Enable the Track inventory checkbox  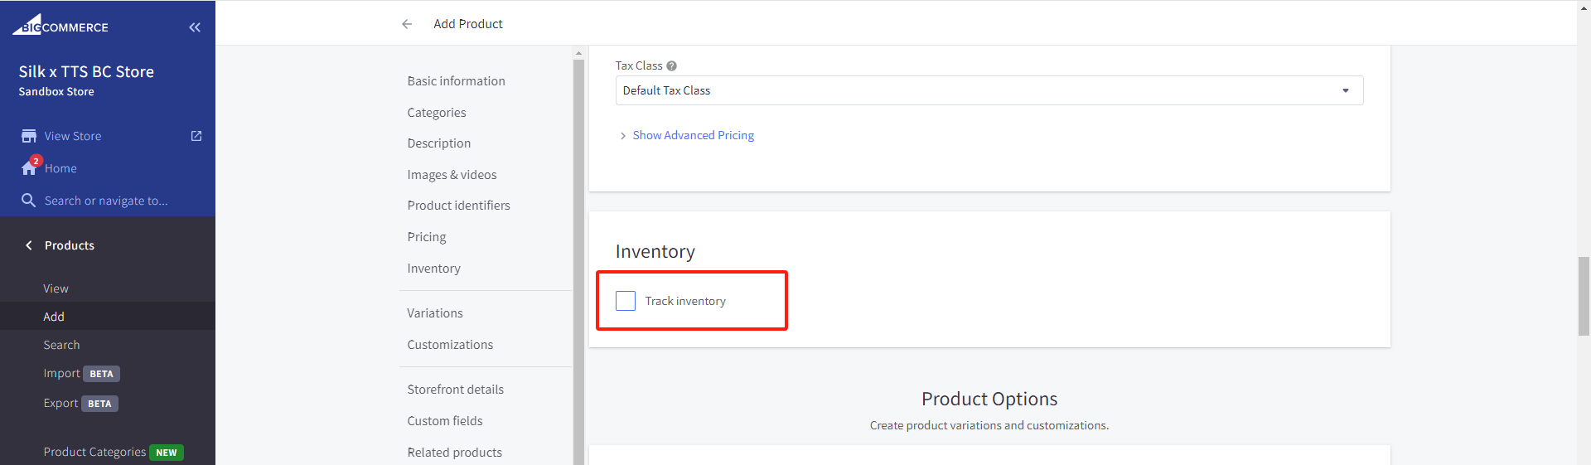click(626, 301)
